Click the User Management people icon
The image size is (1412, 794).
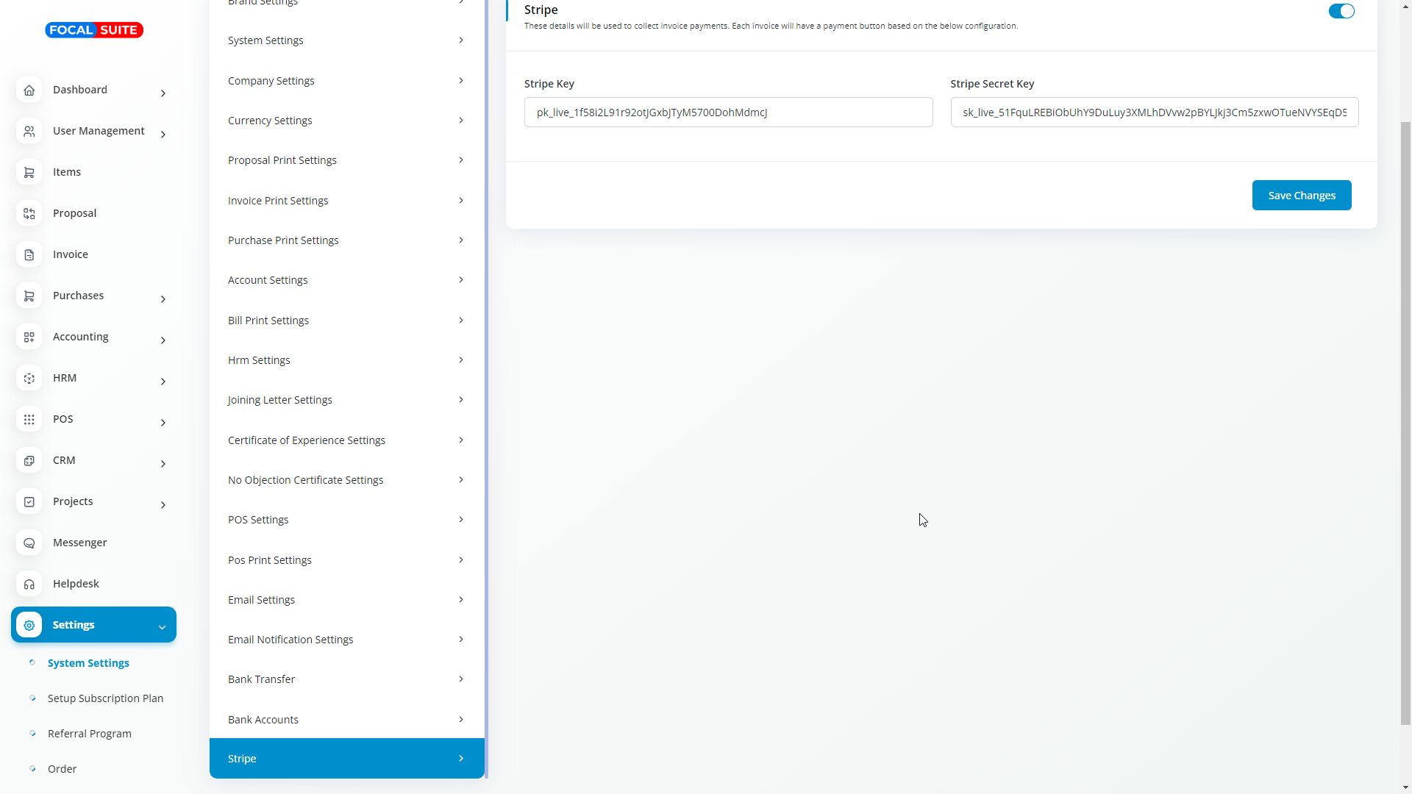click(29, 132)
